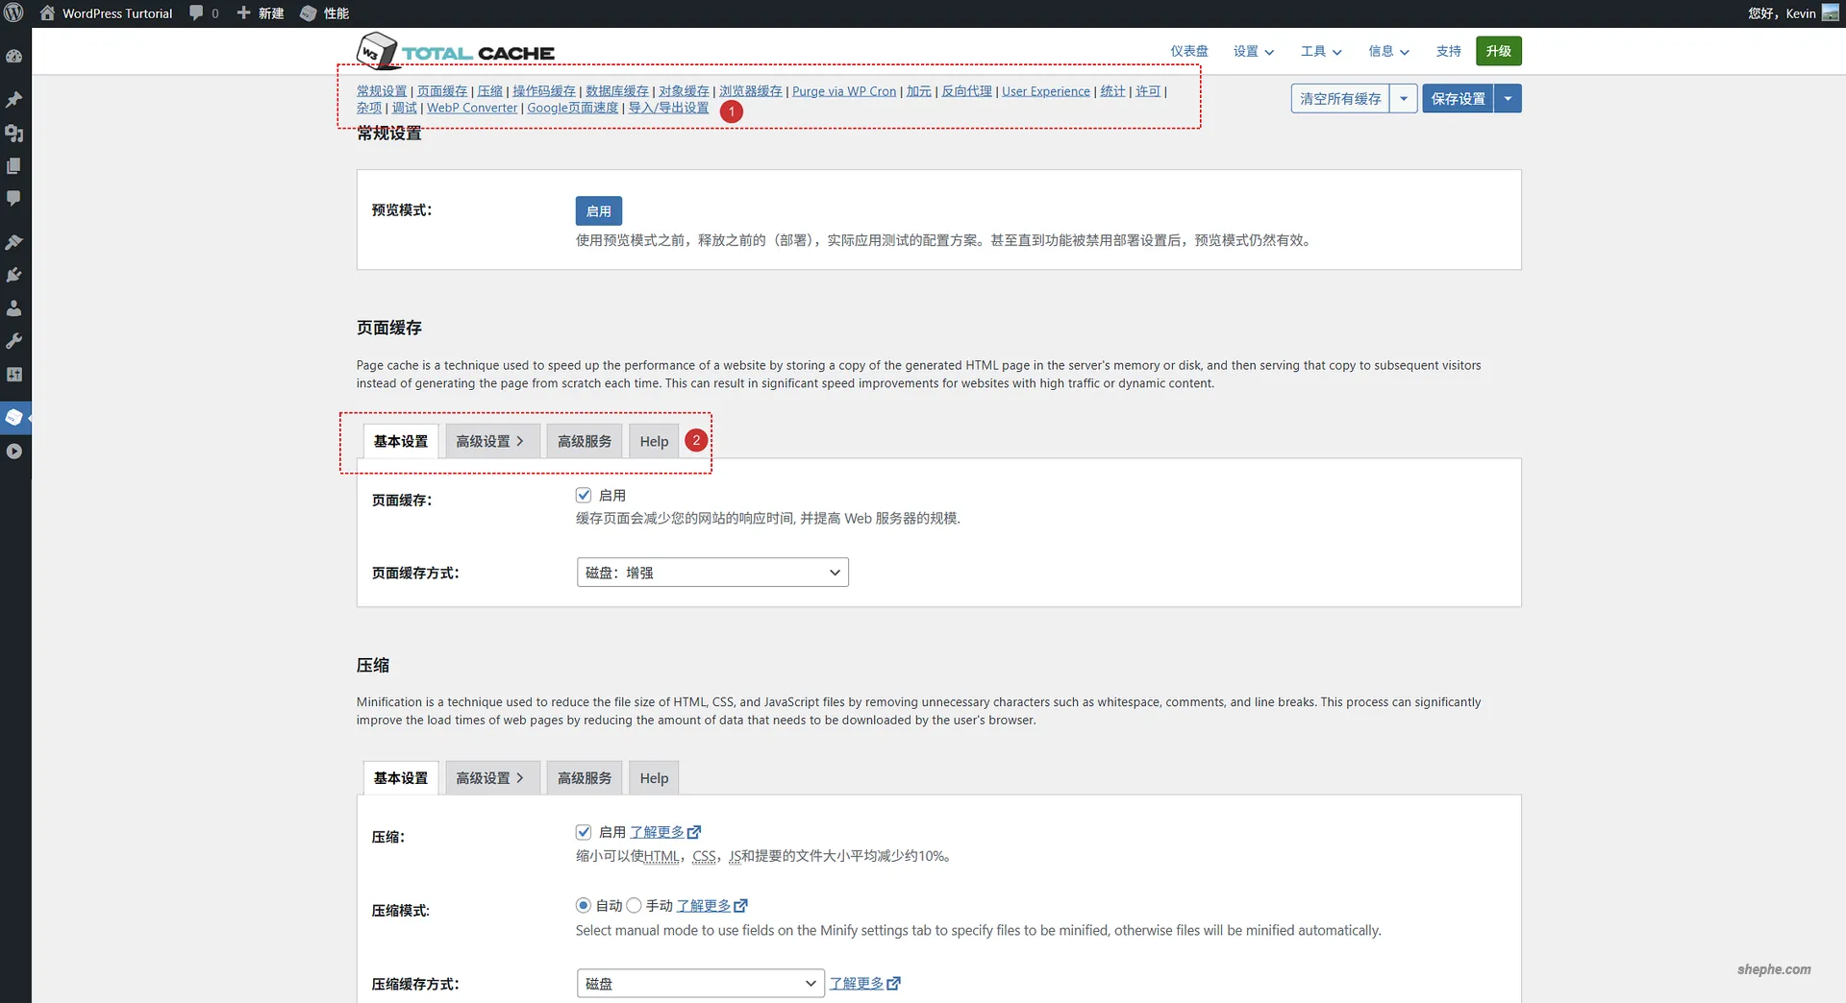Disable the 压缩 启用 checkbox

click(584, 832)
